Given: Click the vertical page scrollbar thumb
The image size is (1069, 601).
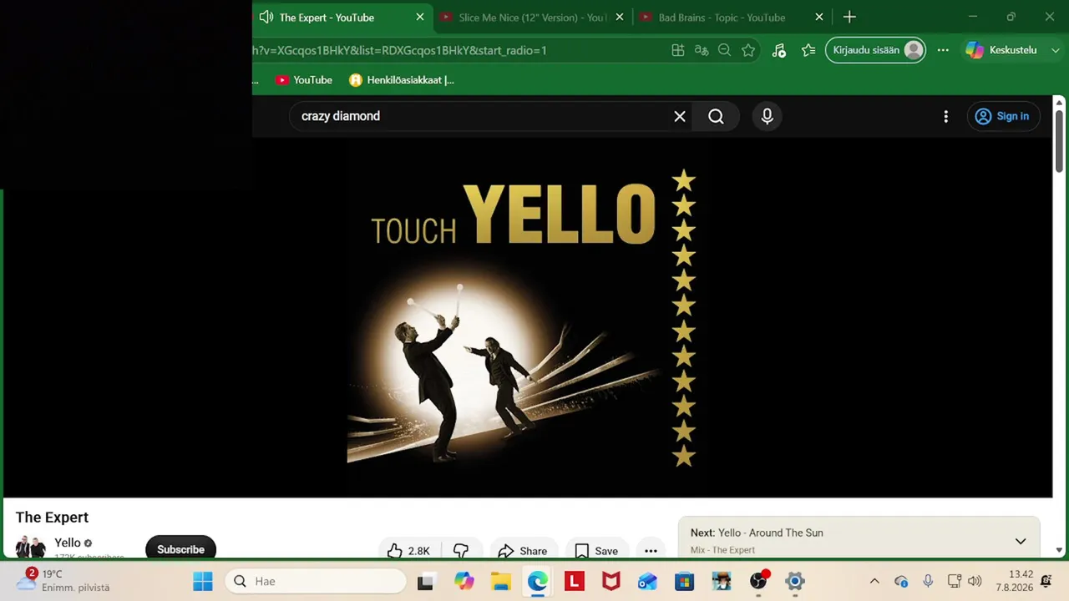Looking at the screenshot, I should click(x=1059, y=140).
